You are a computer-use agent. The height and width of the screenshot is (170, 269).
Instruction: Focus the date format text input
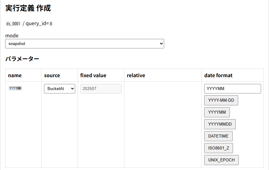coord(232,89)
